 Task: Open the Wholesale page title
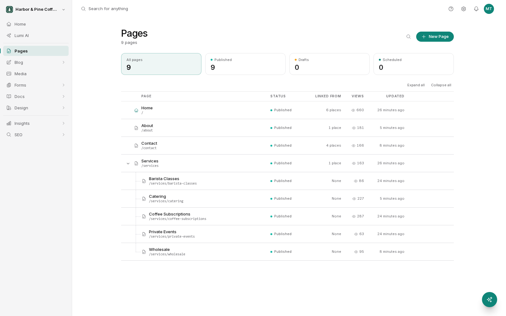point(159,249)
